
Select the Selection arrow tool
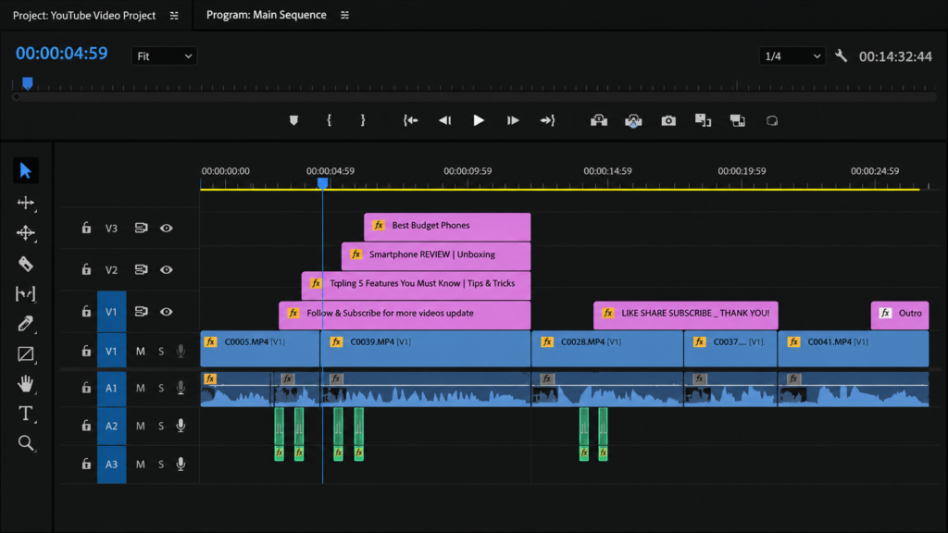tap(25, 171)
